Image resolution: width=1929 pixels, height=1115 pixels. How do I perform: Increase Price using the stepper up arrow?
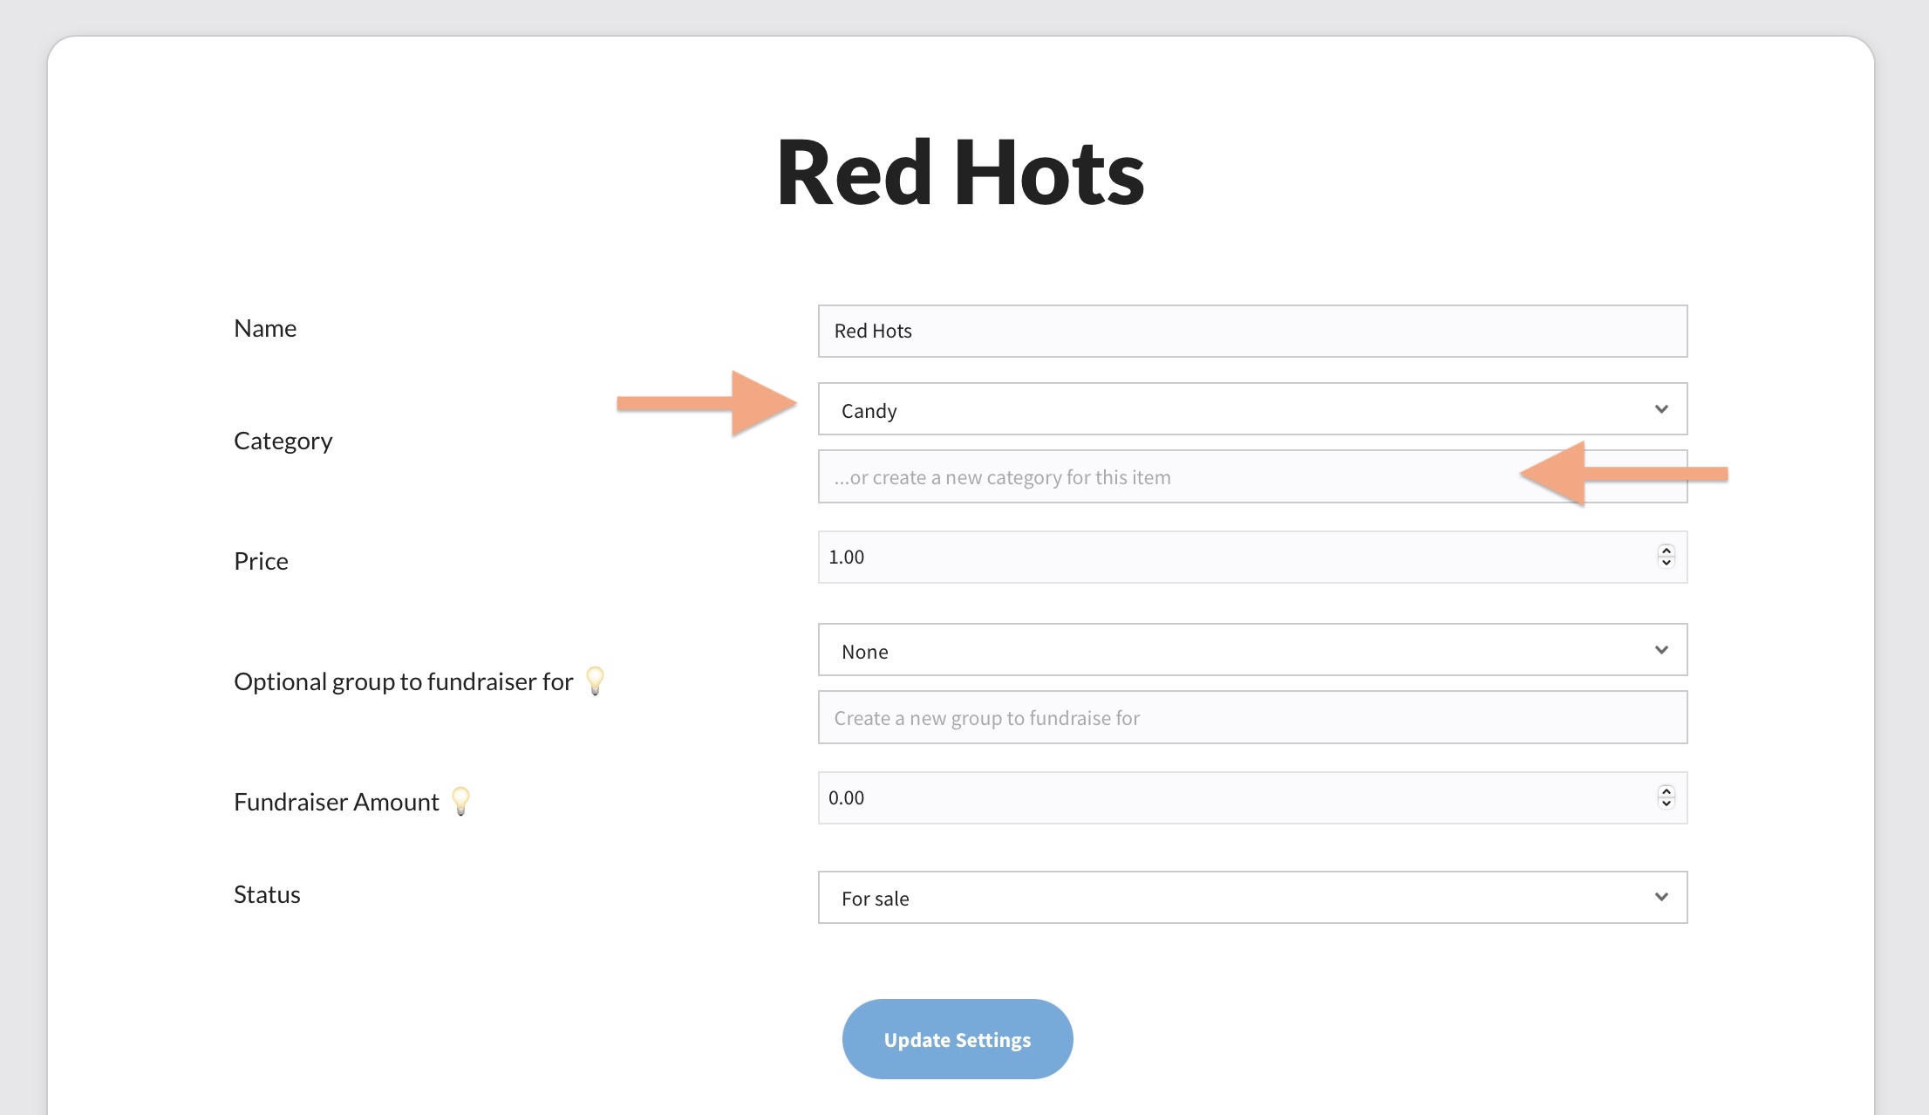1666,551
